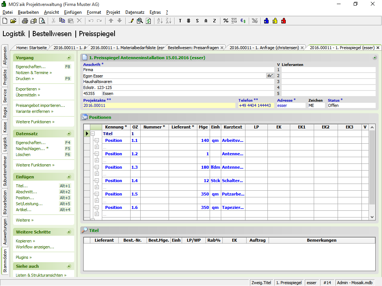Click the euro-dollar currency icon

coord(243,21)
